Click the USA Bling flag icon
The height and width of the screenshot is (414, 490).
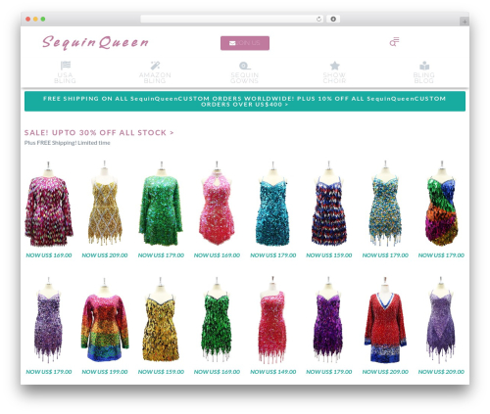click(x=66, y=66)
